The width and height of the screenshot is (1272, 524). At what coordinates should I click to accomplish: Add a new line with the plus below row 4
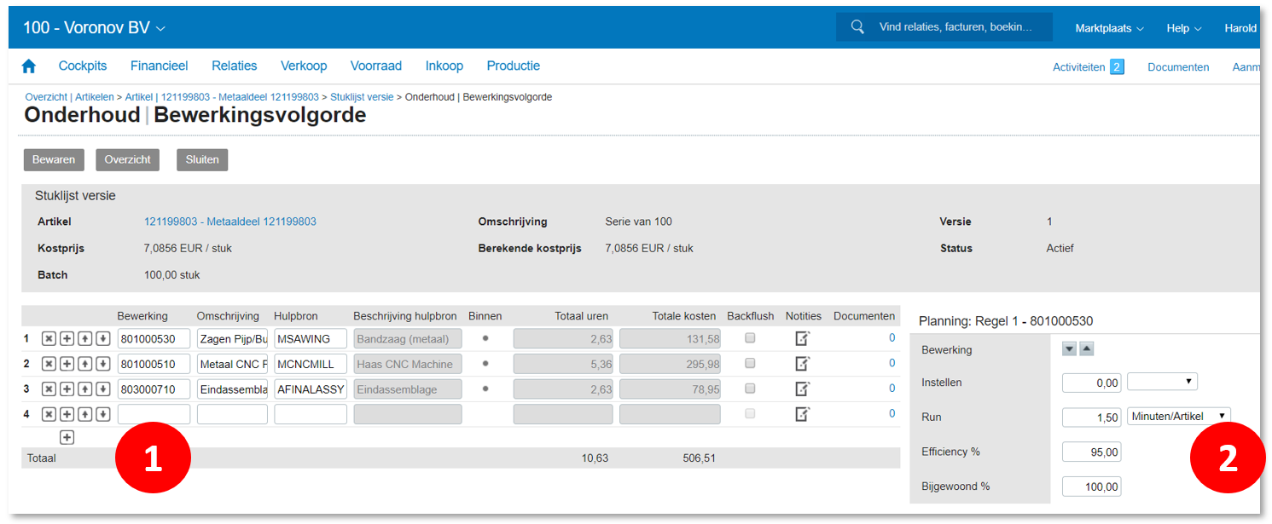[x=67, y=438]
